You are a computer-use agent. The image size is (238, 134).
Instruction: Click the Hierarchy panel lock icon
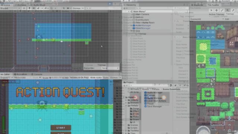[x=184, y=5]
